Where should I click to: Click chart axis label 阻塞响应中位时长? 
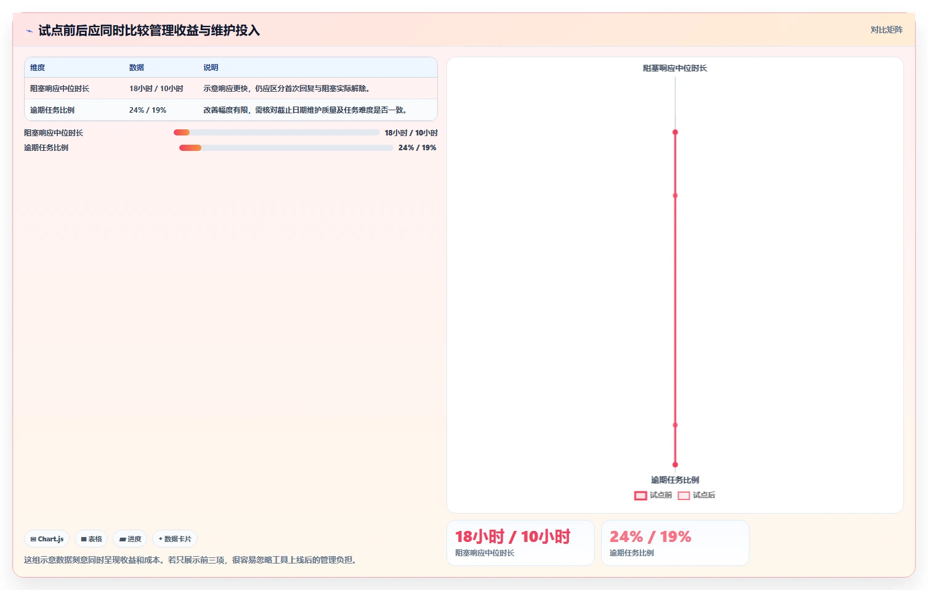click(675, 68)
